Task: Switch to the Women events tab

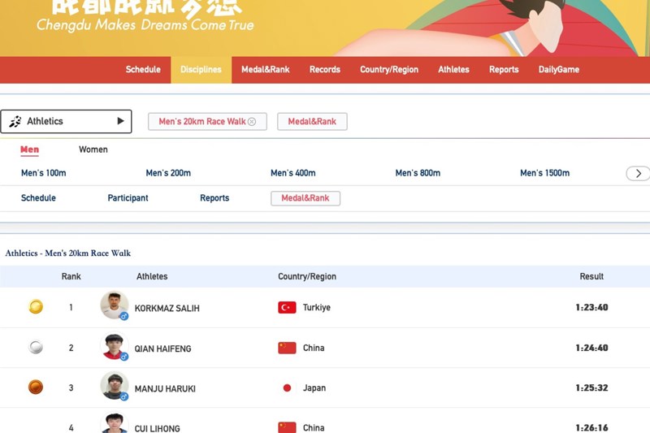Action: (x=93, y=149)
